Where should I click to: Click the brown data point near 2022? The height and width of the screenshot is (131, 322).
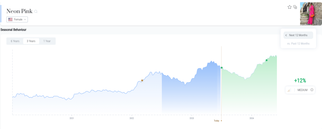(x=142, y=81)
